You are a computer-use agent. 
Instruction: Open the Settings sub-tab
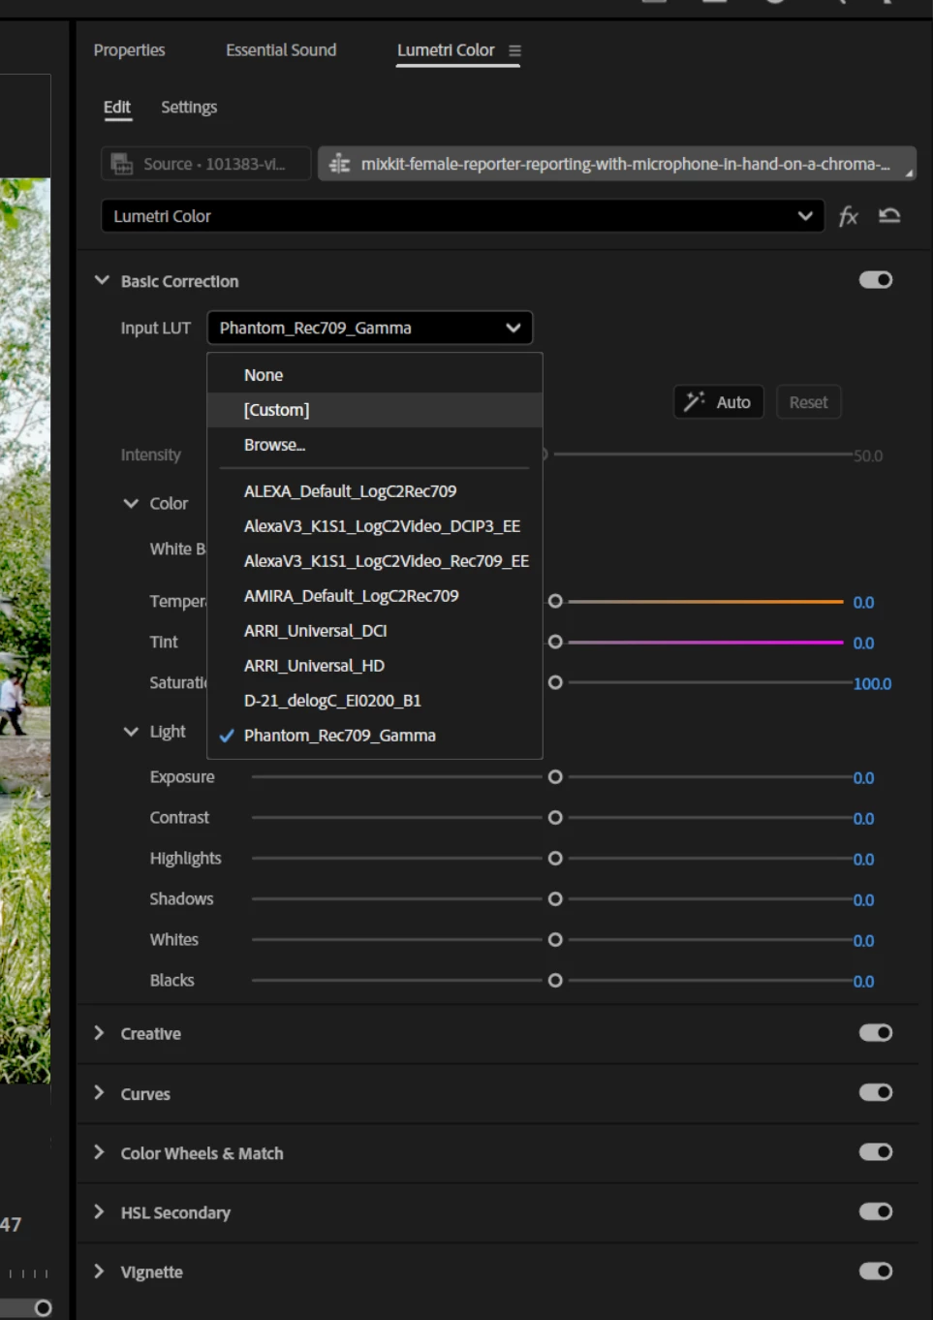coord(189,107)
